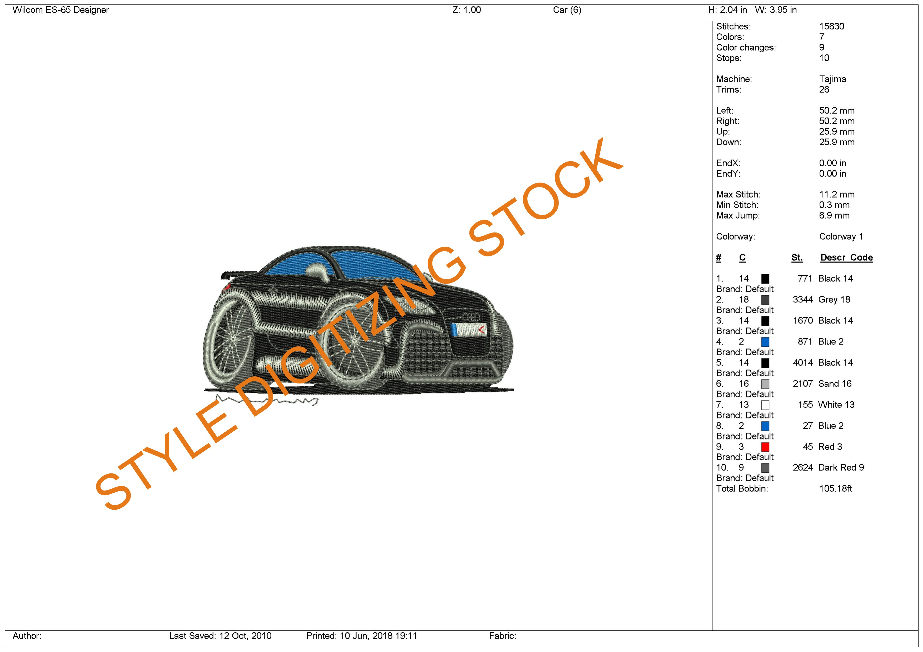The height and width of the screenshot is (652, 923).
Task: Click the Red 3 color swatch
Action: pyautogui.click(x=765, y=447)
